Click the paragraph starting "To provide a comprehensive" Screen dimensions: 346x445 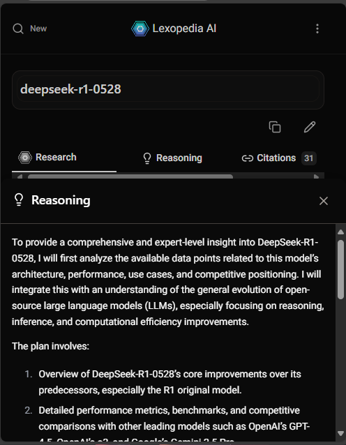(x=167, y=282)
